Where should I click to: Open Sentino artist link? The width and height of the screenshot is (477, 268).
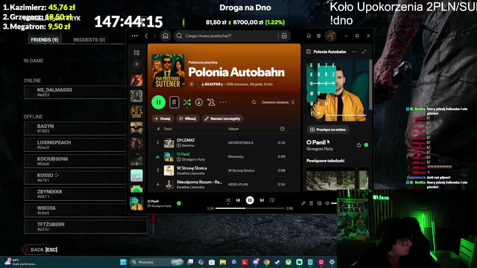pos(188,146)
